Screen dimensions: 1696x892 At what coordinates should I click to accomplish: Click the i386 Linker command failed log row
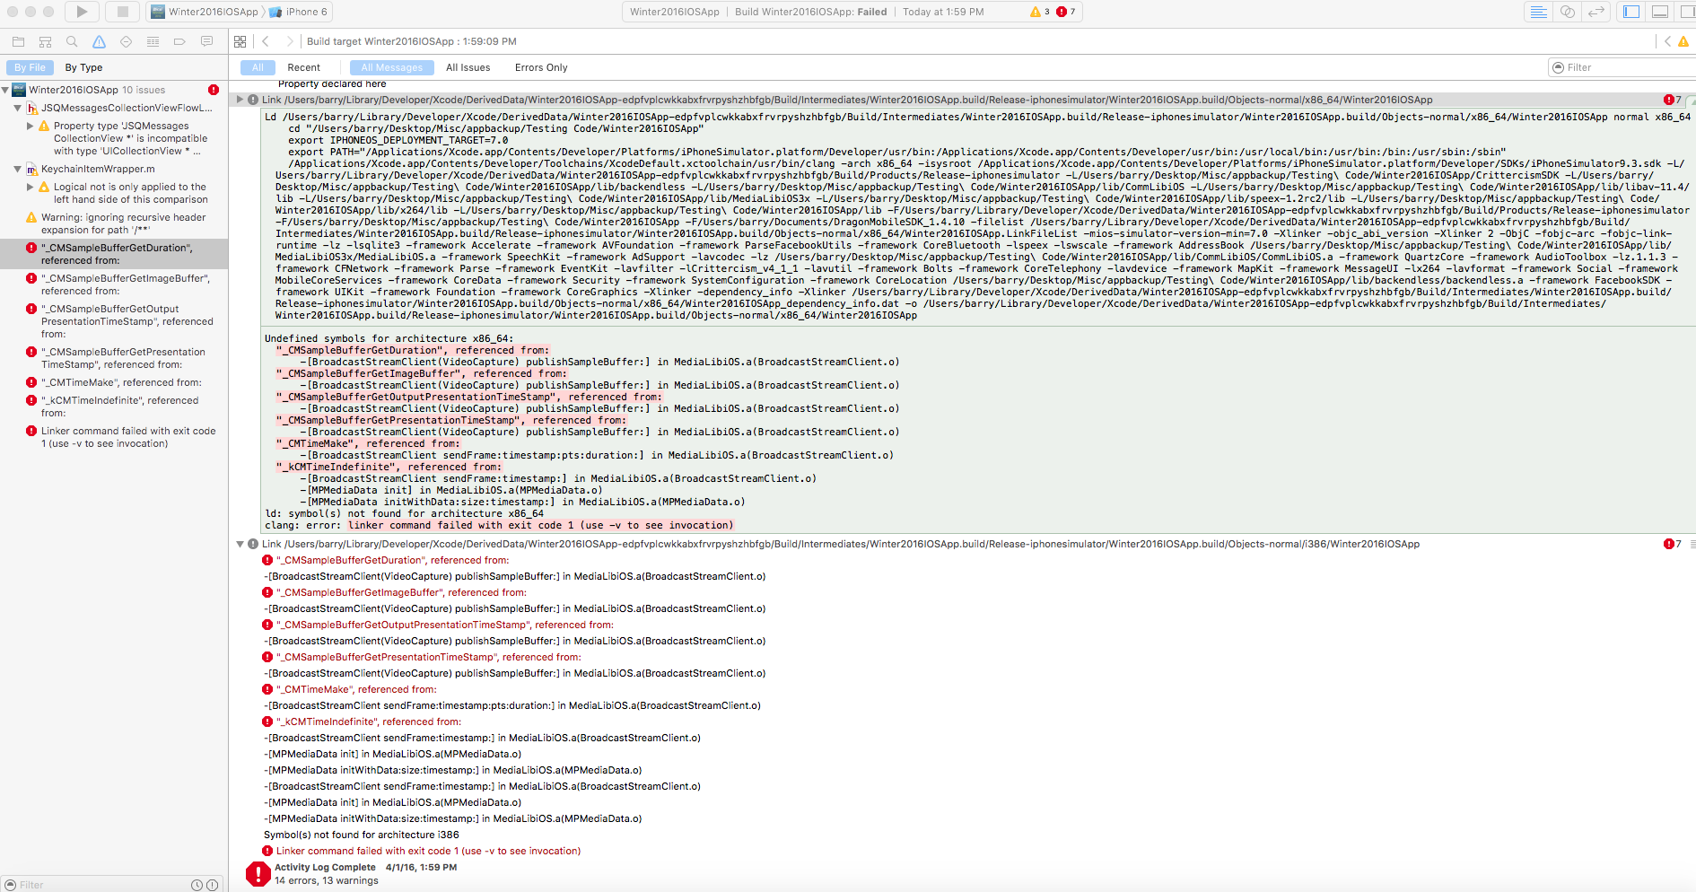point(428,851)
